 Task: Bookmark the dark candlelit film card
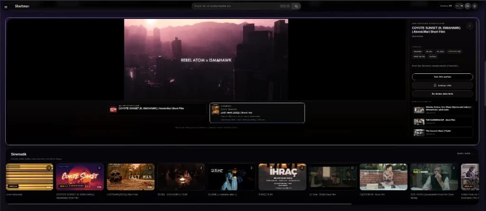tap(201, 168)
